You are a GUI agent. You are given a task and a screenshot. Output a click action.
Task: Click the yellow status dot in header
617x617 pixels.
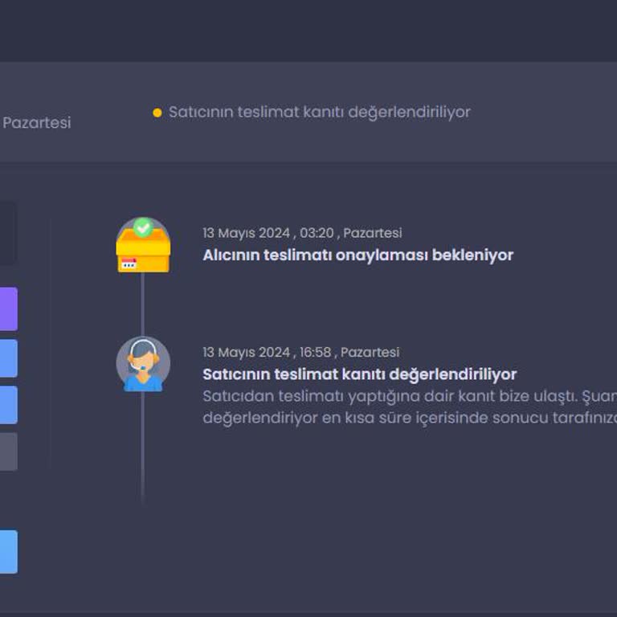pos(157,113)
